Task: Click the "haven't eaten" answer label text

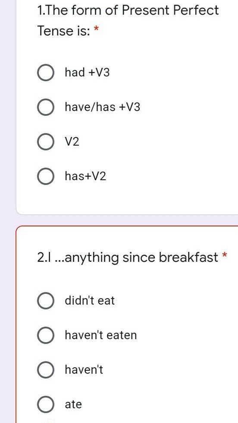Action: (101, 335)
